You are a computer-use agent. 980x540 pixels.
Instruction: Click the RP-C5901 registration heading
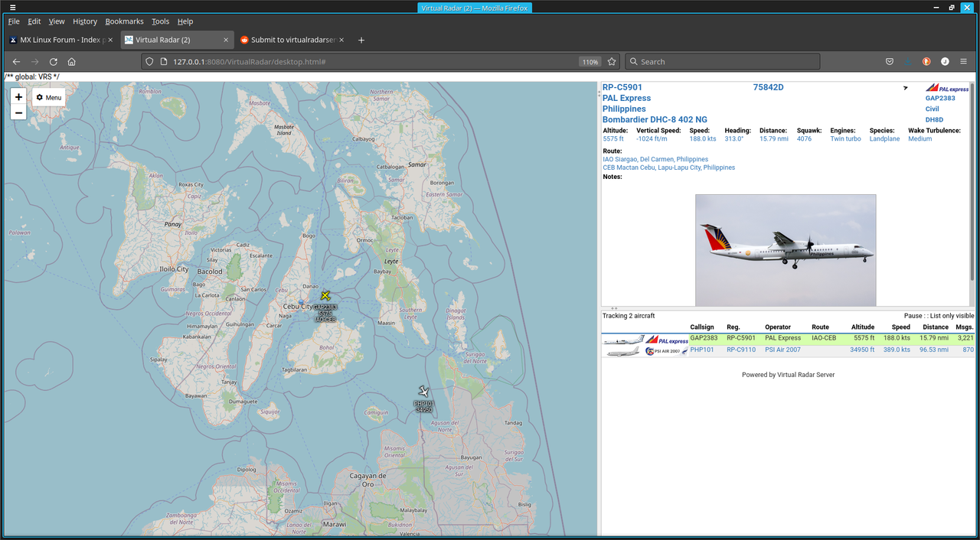pos(622,87)
